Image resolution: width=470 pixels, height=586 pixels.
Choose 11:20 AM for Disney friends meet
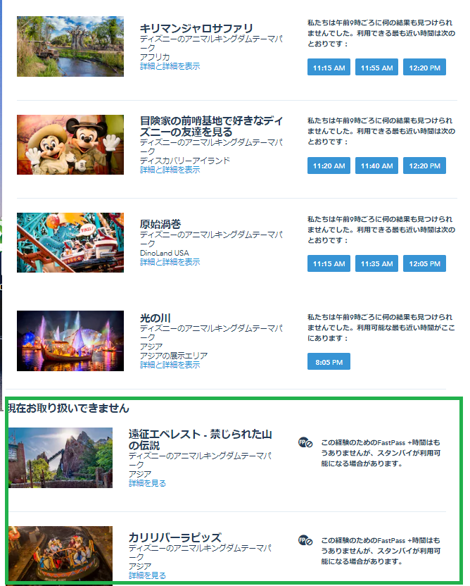329,166
